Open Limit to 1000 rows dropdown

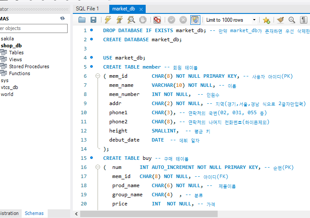[x=231, y=20]
